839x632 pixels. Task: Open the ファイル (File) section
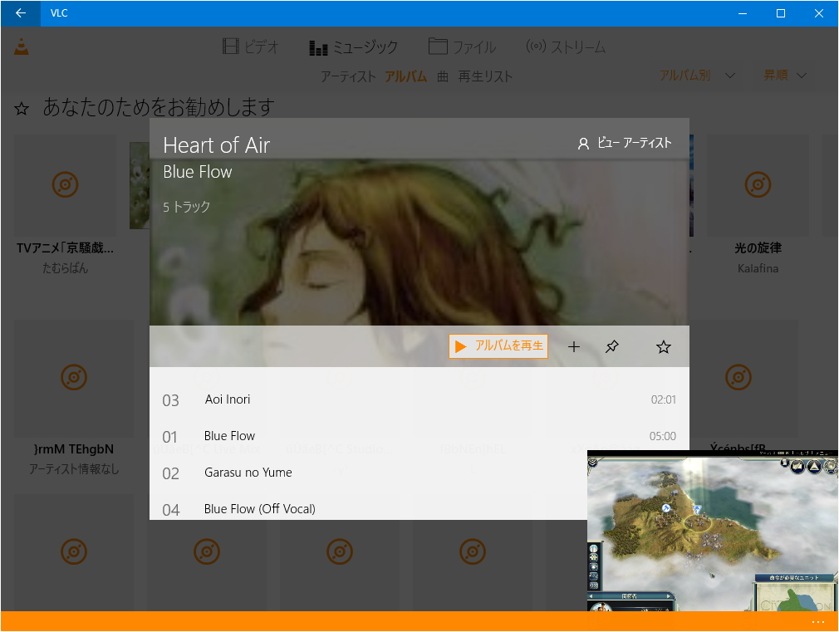(462, 47)
